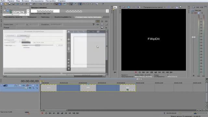This screenshot has height=117, width=208.
Task: Click the ProType Titler property slider handle
Action: point(38,45)
